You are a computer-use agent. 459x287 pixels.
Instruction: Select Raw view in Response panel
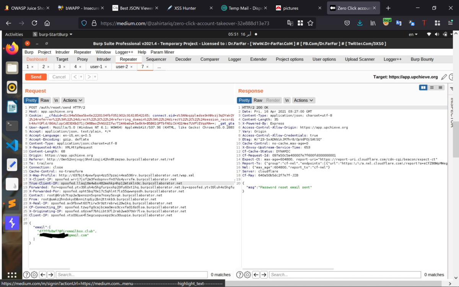258,100
